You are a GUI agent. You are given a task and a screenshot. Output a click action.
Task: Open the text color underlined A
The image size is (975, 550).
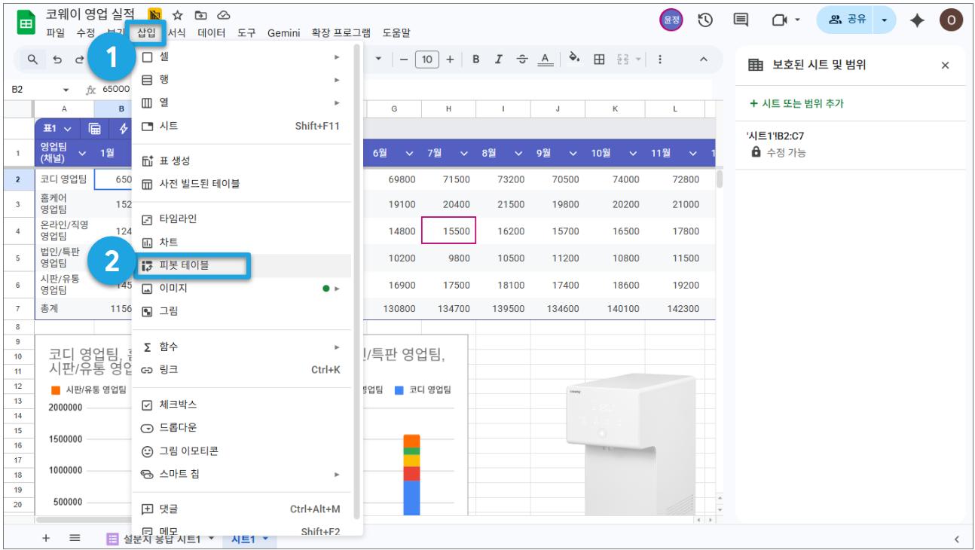(546, 60)
